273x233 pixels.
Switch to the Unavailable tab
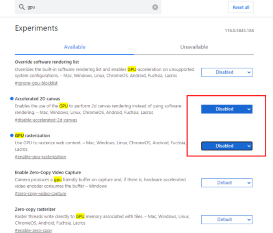pos(194,47)
